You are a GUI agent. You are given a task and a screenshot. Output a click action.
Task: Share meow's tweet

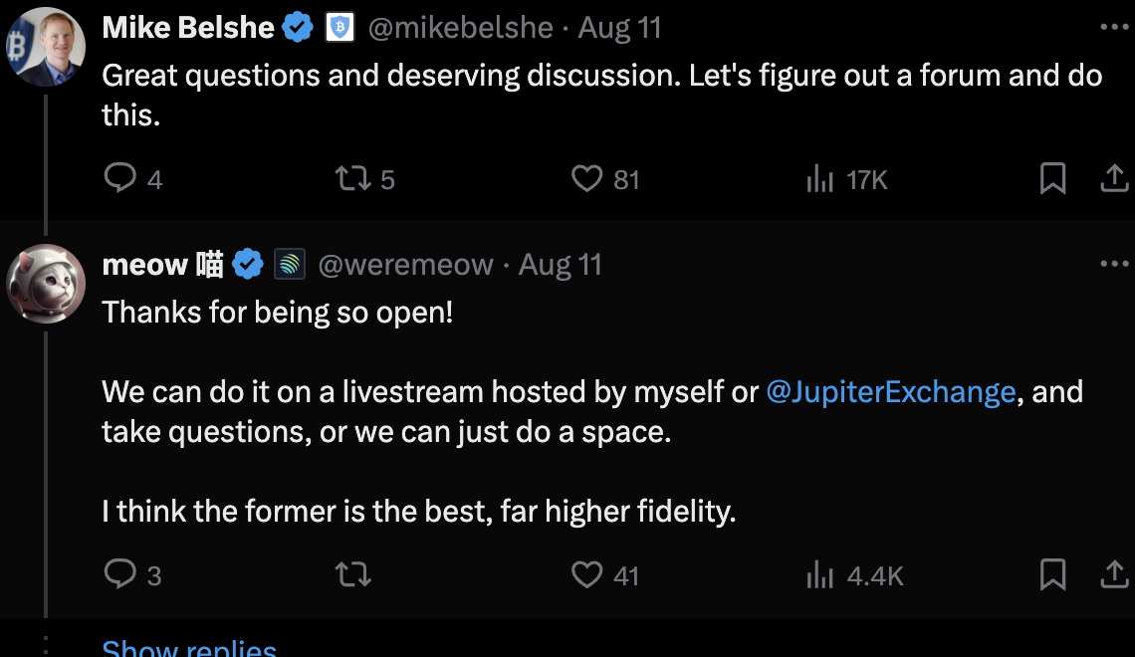[1114, 574]
